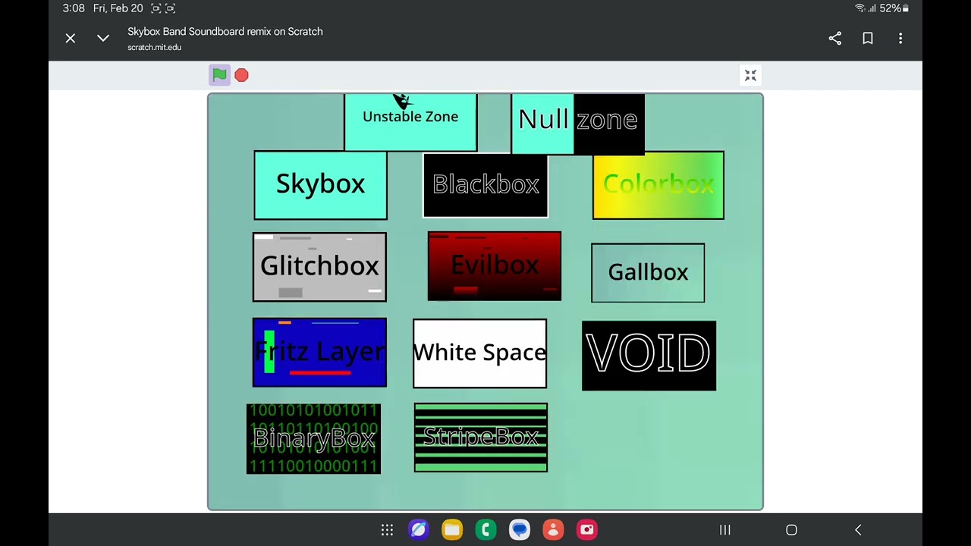Tap the 52% battery indicator

894,8
